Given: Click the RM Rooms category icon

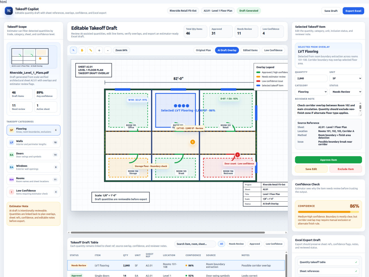Looking at the screenshot, I should click(11, 179).
